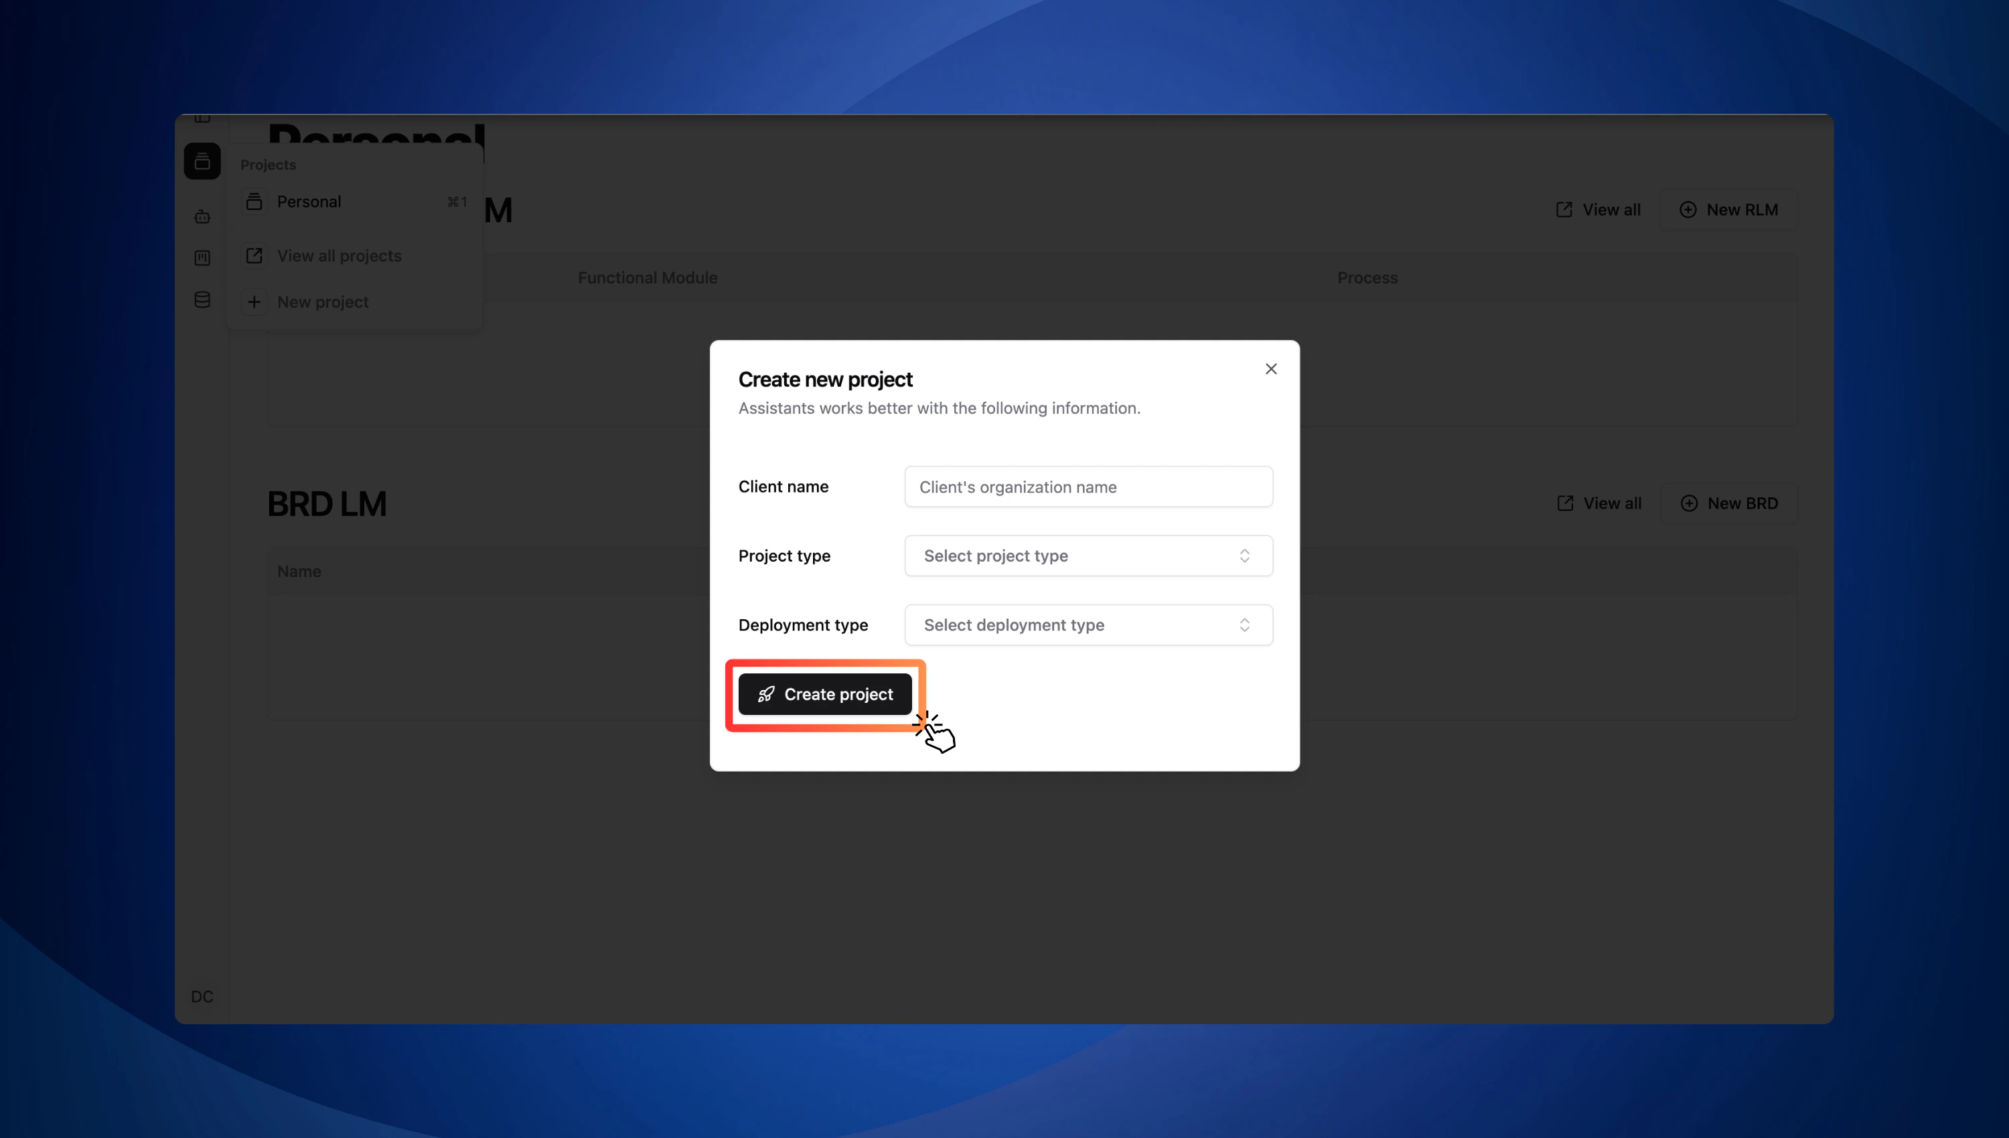Close the Create new project dialog
This screenshot has height=1138, width=2009.
(1271, 369)
